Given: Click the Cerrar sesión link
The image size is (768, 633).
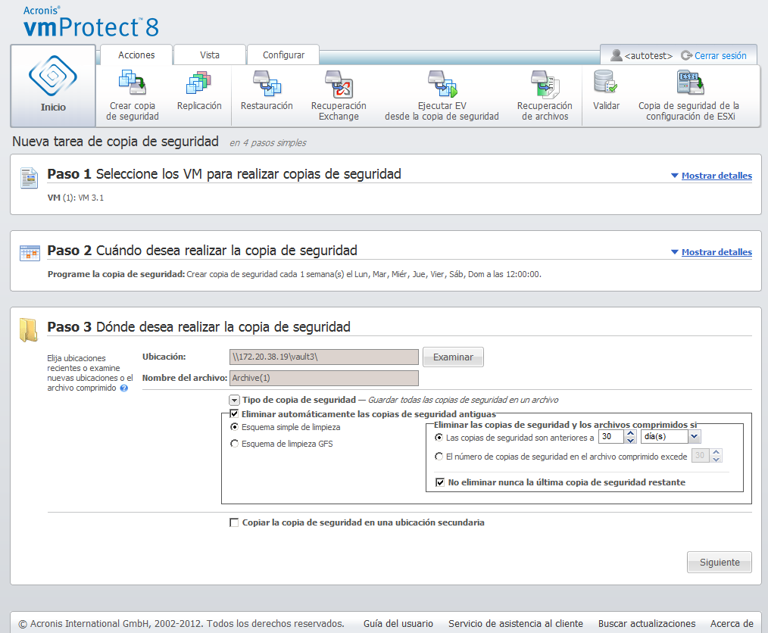Looking at the screenshot, I should pyautogui.click(x=720, y=56).
